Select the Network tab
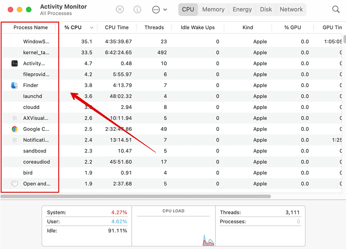This screenshot has width=346, height=249. [x=291, y=9]
